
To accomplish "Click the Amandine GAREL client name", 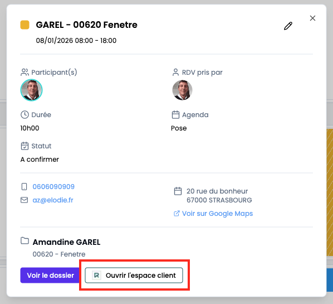I will [66, 242].
